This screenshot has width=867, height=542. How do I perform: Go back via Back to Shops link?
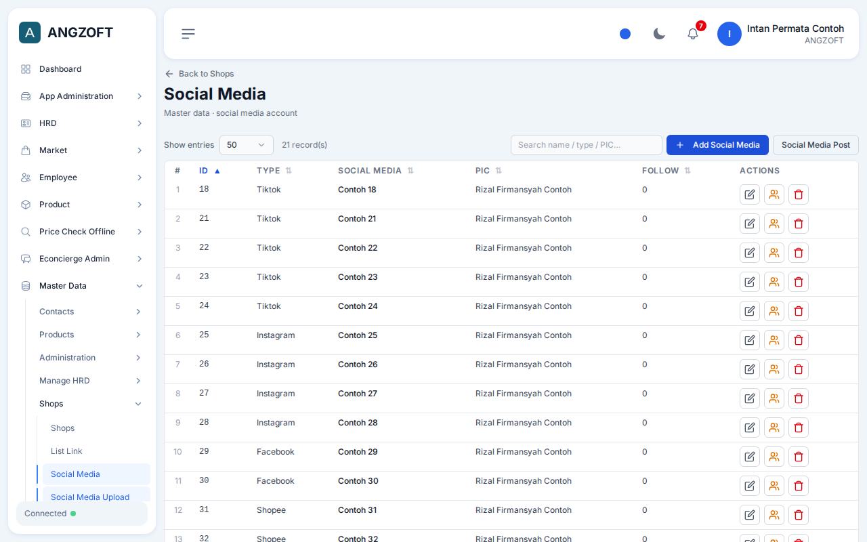point(199,74)
